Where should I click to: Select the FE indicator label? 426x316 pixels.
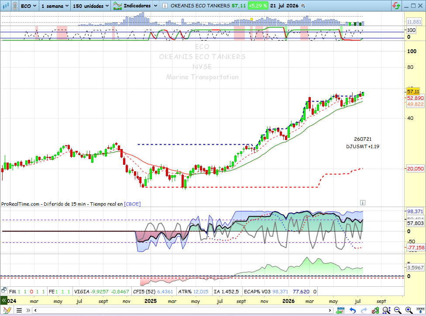click(x=52, y=292)
